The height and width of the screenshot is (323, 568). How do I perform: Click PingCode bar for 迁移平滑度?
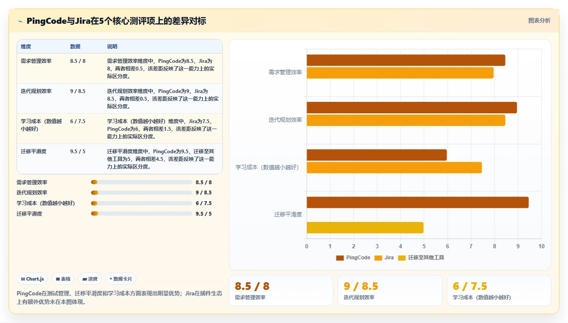click(x=417, y=202)
